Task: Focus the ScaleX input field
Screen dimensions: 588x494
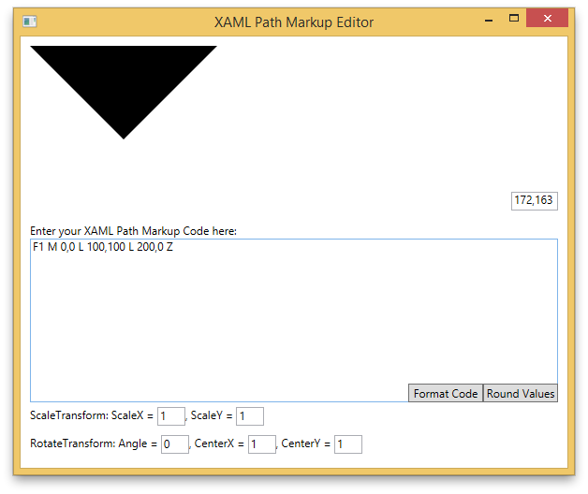Action: pyautogui.click(x=171, y=416)
